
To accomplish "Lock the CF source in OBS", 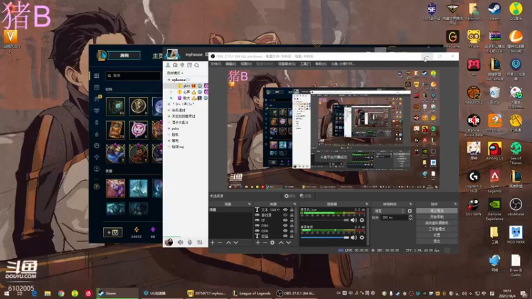I will (292, 220).
